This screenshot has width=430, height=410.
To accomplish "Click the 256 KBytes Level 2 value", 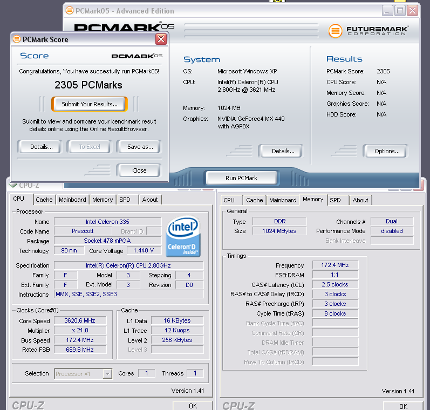I will click(x=177, y=340).
